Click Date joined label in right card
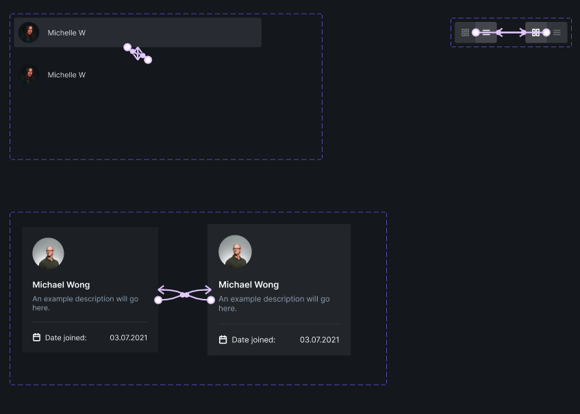 pyautogui.click(x=253, y=339)
